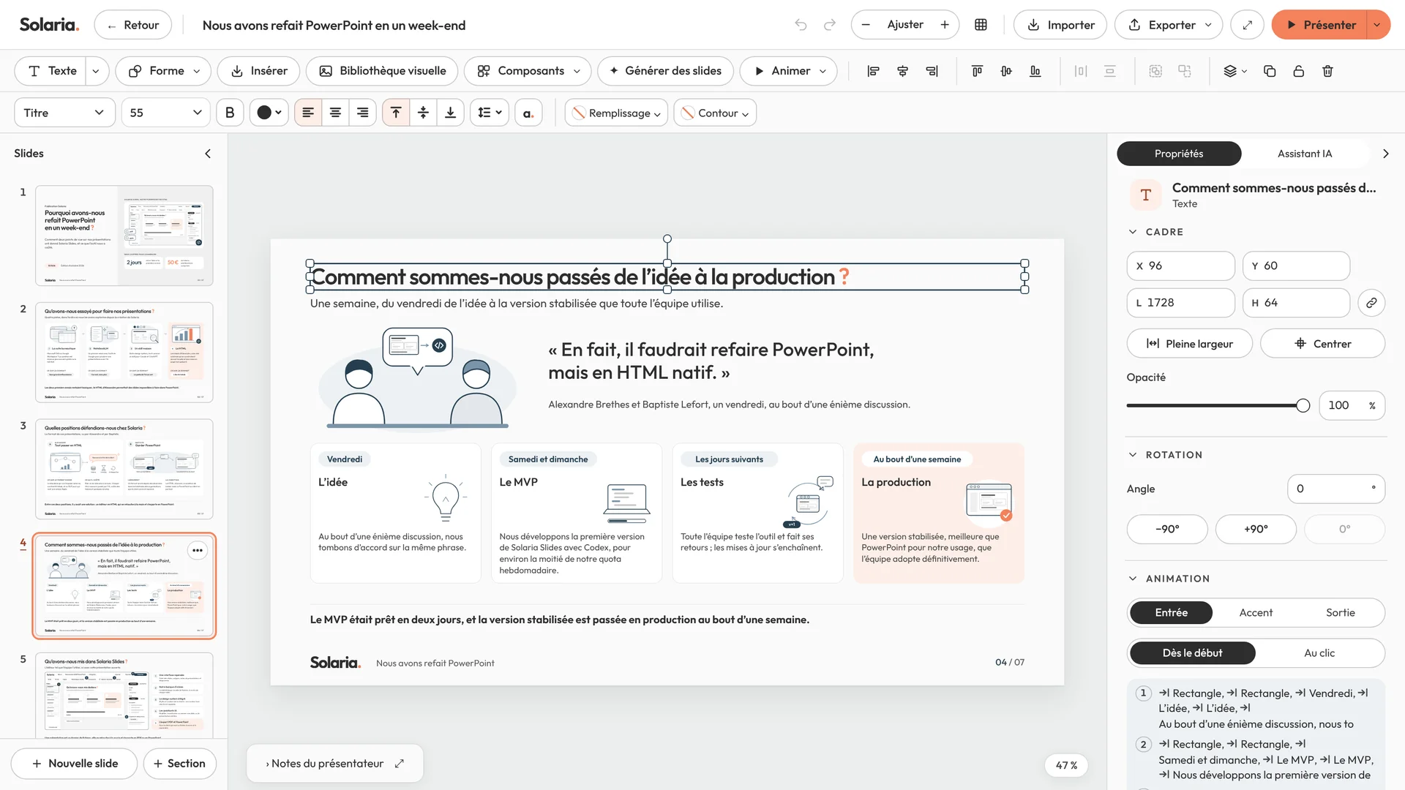The image size is (1405, 790).
Task: Zoom out with the minus icon
Action: point(866,25)
